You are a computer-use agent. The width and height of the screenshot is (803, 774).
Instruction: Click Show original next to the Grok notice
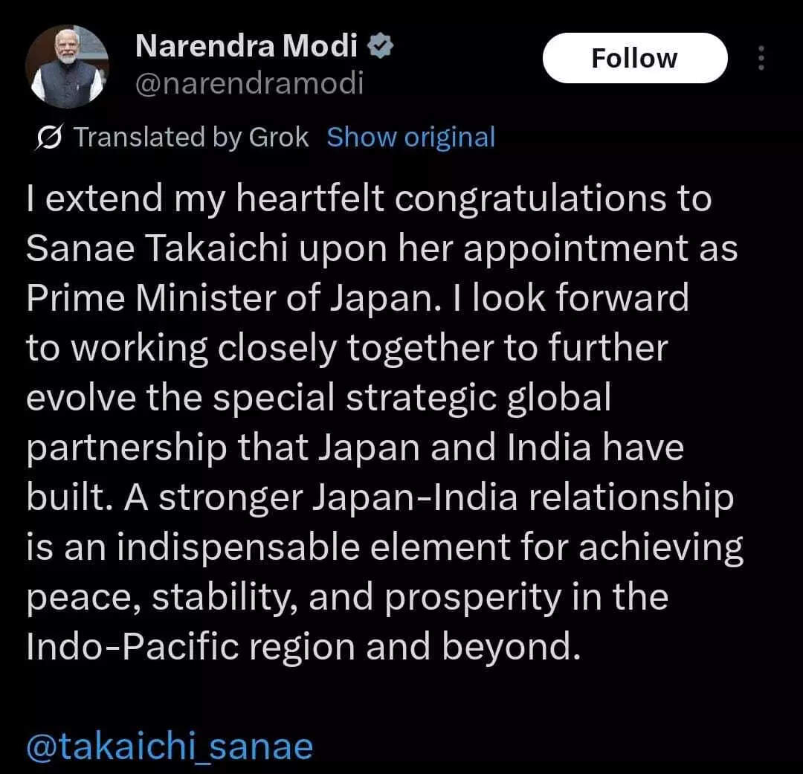tap(411, 136)
